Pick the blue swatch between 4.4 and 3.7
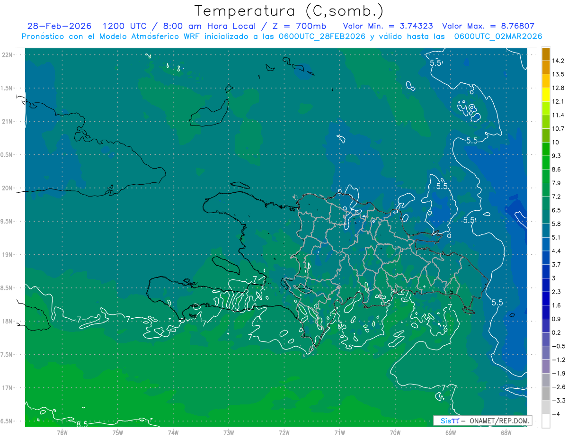The height and width of the screenshot is (439, 568). [546, 258]
